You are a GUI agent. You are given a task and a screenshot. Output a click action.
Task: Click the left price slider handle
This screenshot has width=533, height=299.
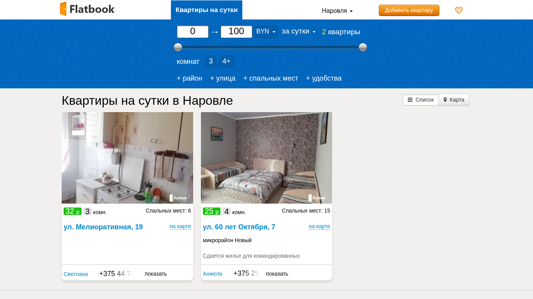178,47
